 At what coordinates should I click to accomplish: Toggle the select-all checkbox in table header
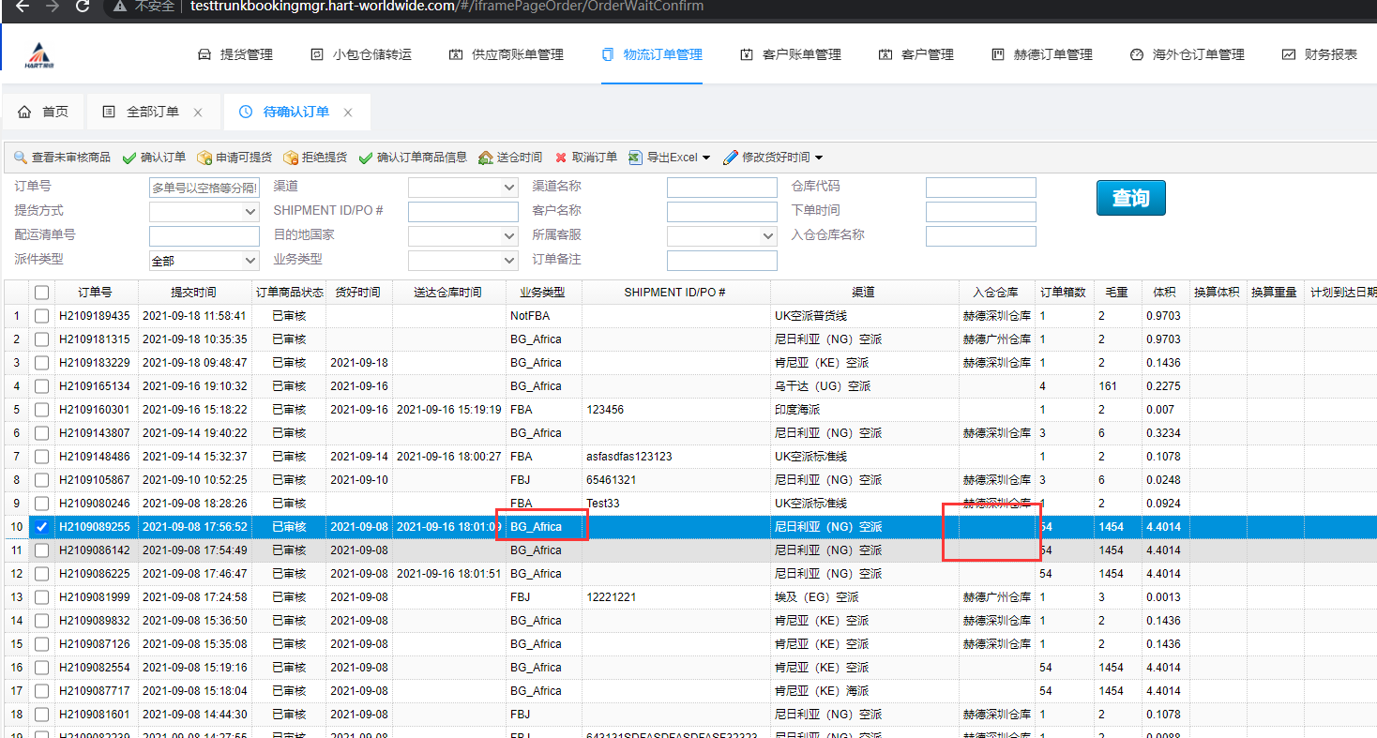coord(41,293)
